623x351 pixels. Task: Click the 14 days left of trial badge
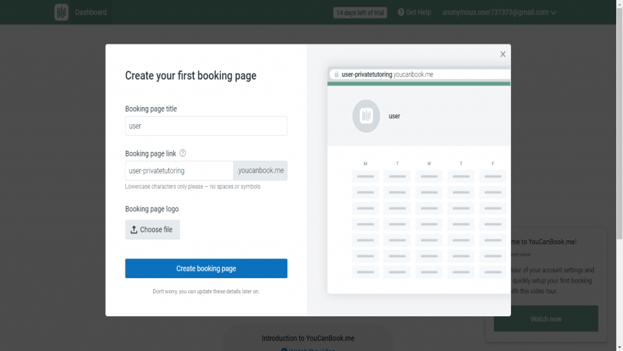[x=360, y=13]
